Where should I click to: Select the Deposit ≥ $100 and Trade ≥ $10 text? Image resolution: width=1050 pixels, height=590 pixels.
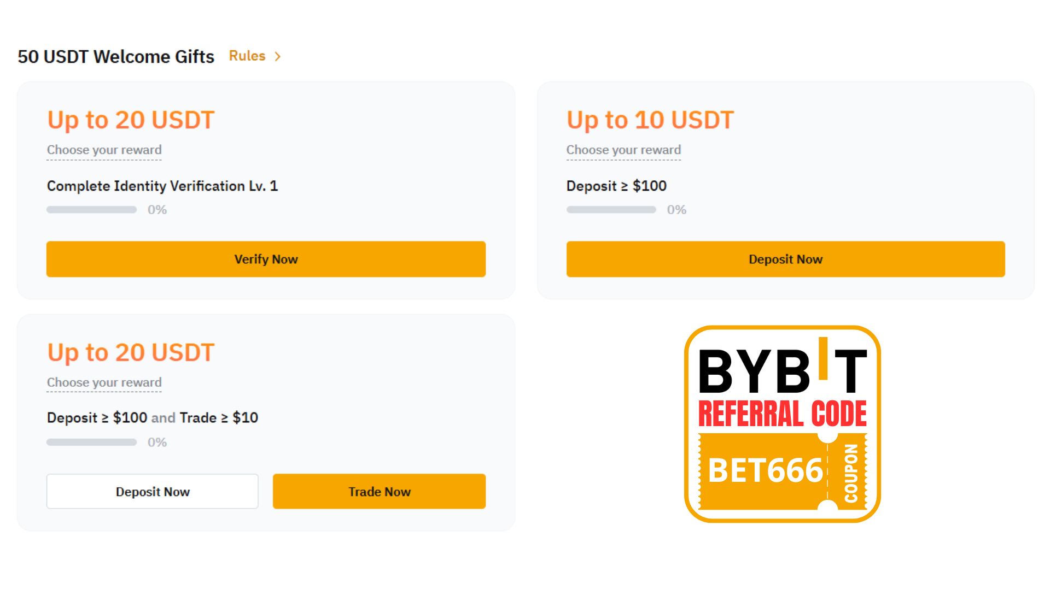[153, 418]
